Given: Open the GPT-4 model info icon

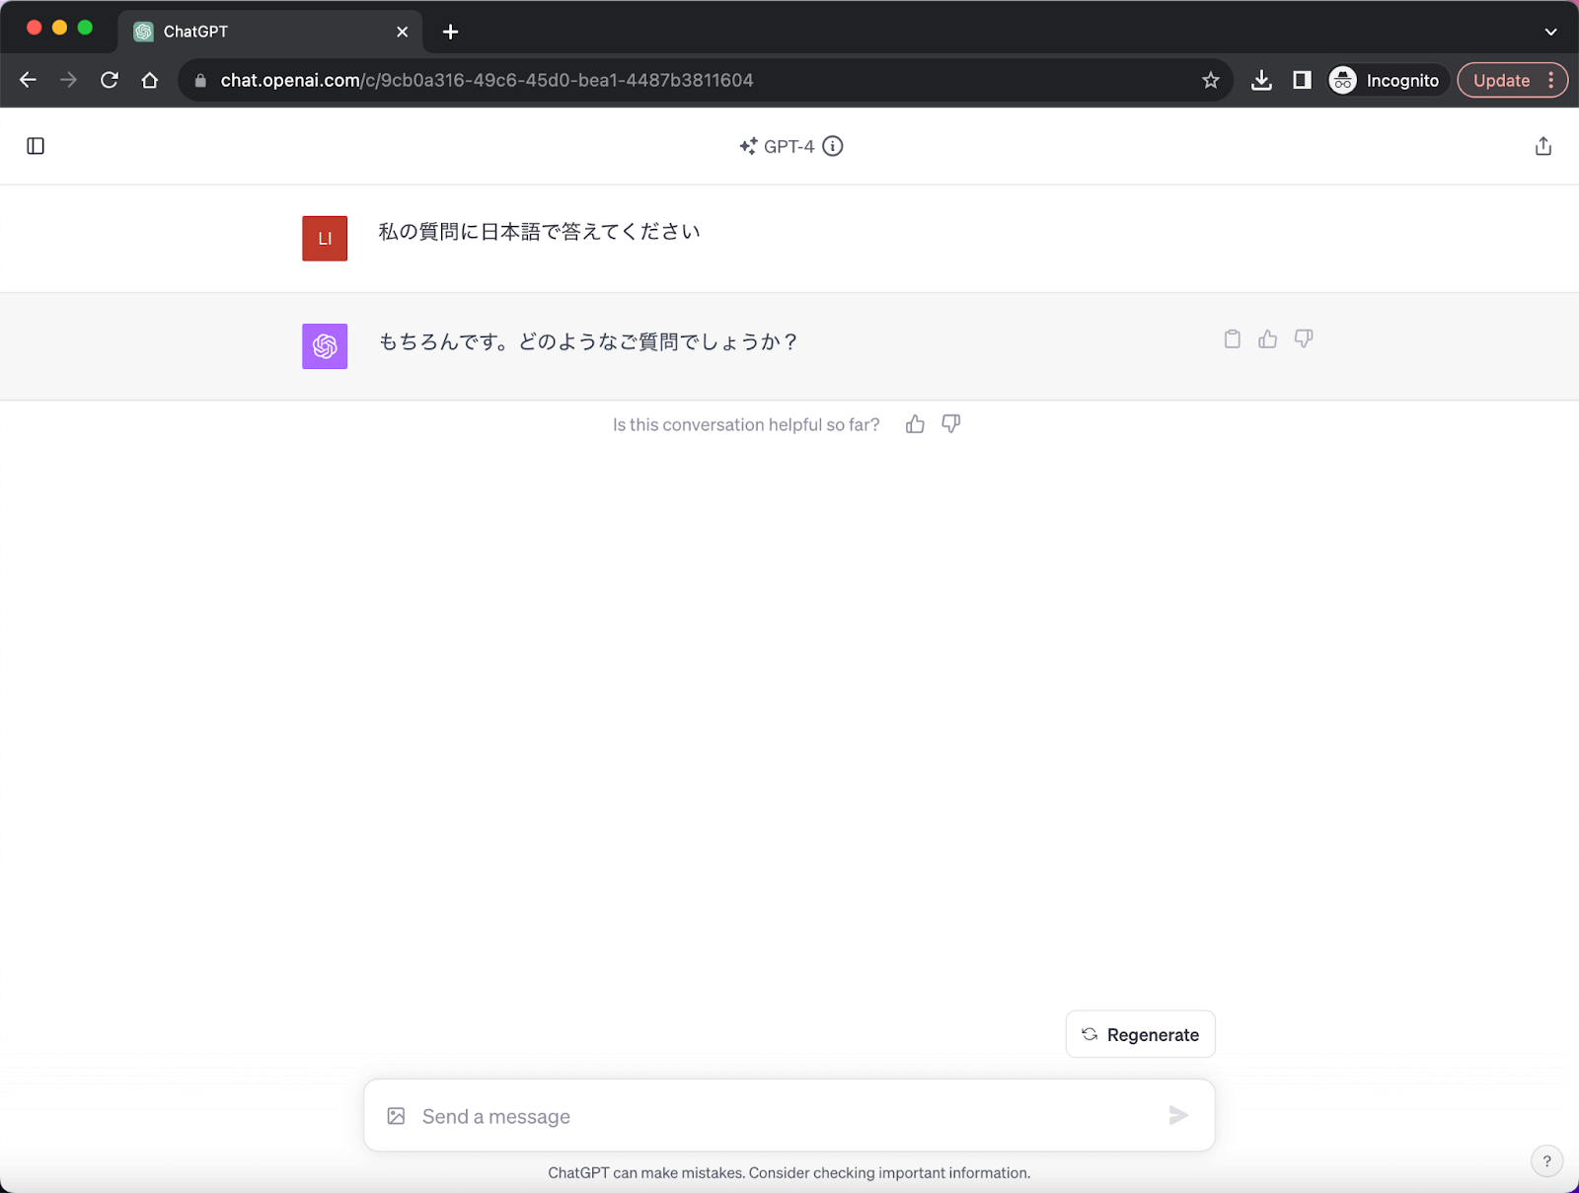Looking at the screenshot, I should [x=833, y=146].
